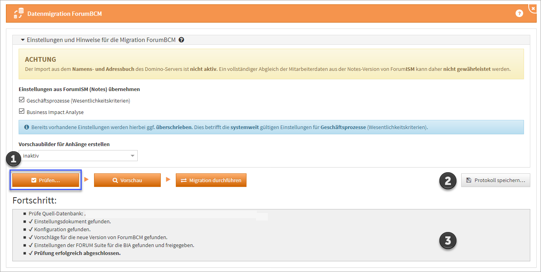This screenshot has width=541, height=272.
Task: Toggle Business Impact Analyse checkbox
Action: tap(21, 112)
